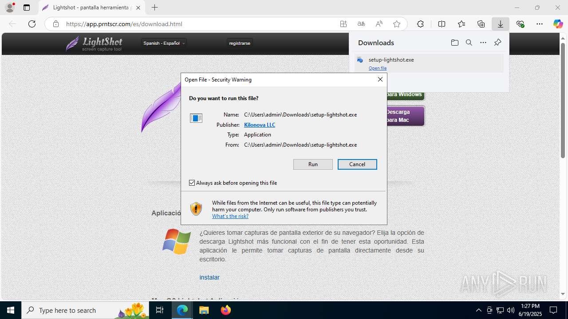The width and height of the screenshot is (568, 319).
Task: Open File Explorer from the taskbar
Action: tap(204, 310)
